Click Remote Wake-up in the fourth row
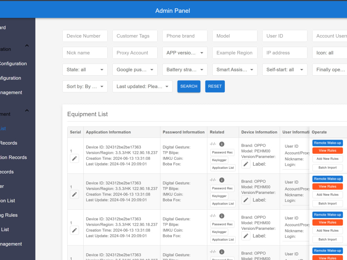 coord(328,251)
